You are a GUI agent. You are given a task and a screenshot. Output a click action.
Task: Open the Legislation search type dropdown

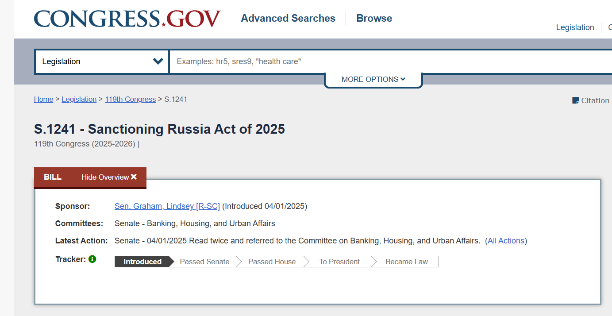click(x=102, y=62)
